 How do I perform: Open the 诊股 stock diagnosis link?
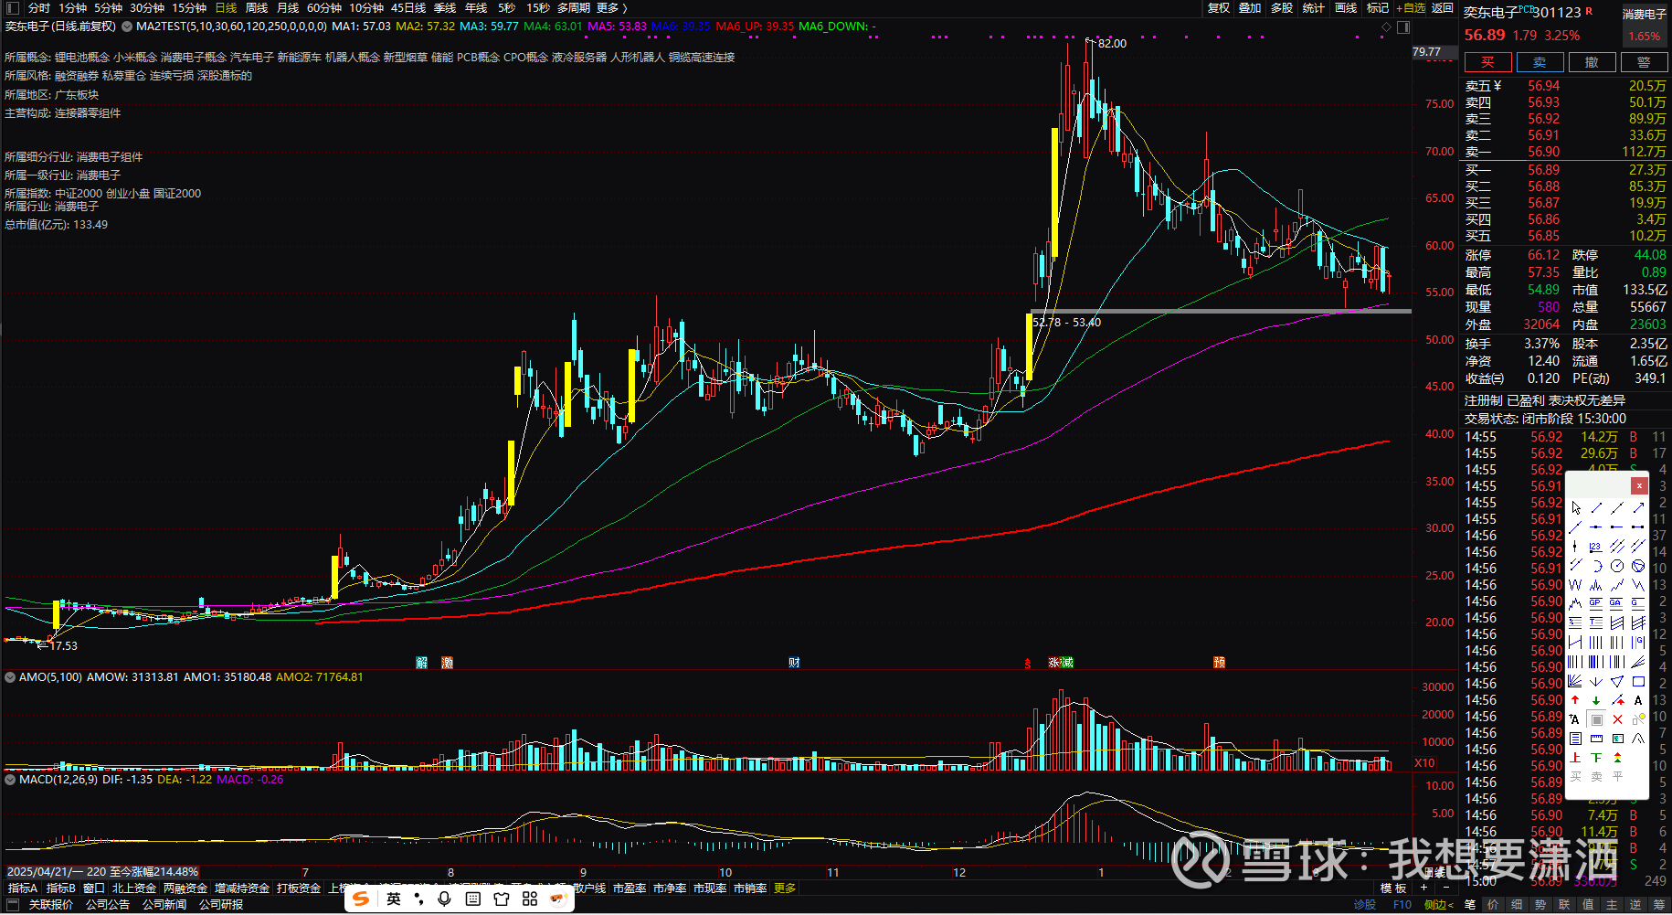[1364, 905]
